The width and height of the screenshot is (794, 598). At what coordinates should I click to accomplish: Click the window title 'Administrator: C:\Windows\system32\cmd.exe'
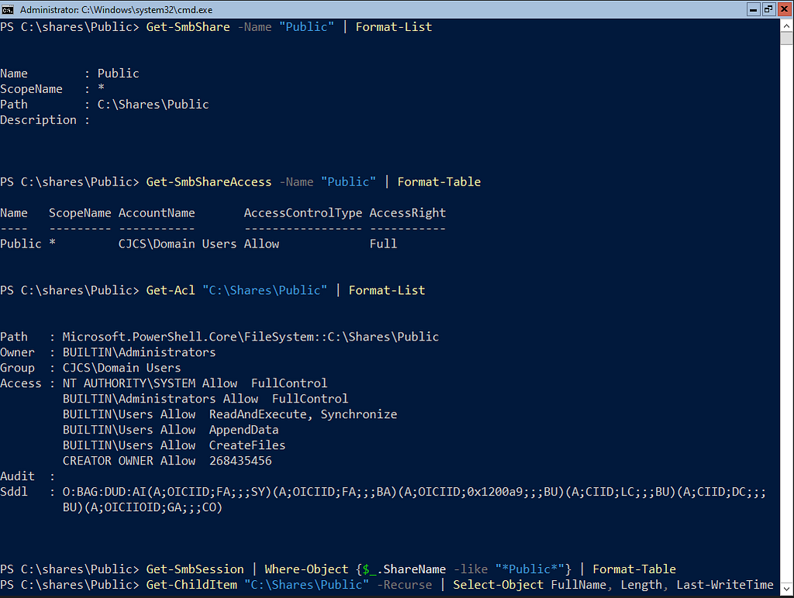[x=116, y=9]
